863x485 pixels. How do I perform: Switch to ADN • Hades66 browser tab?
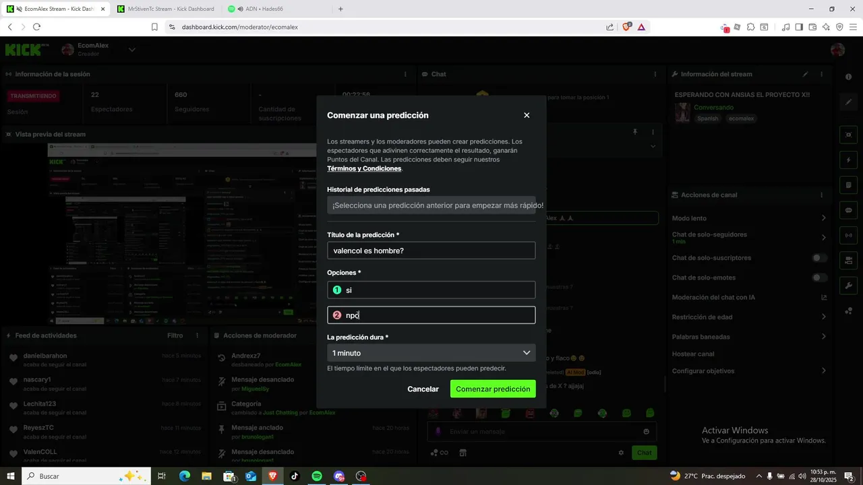tap(276, 9)
